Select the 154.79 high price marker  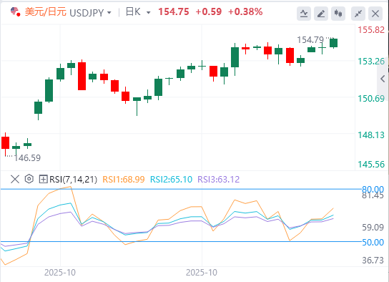(310, 39)
